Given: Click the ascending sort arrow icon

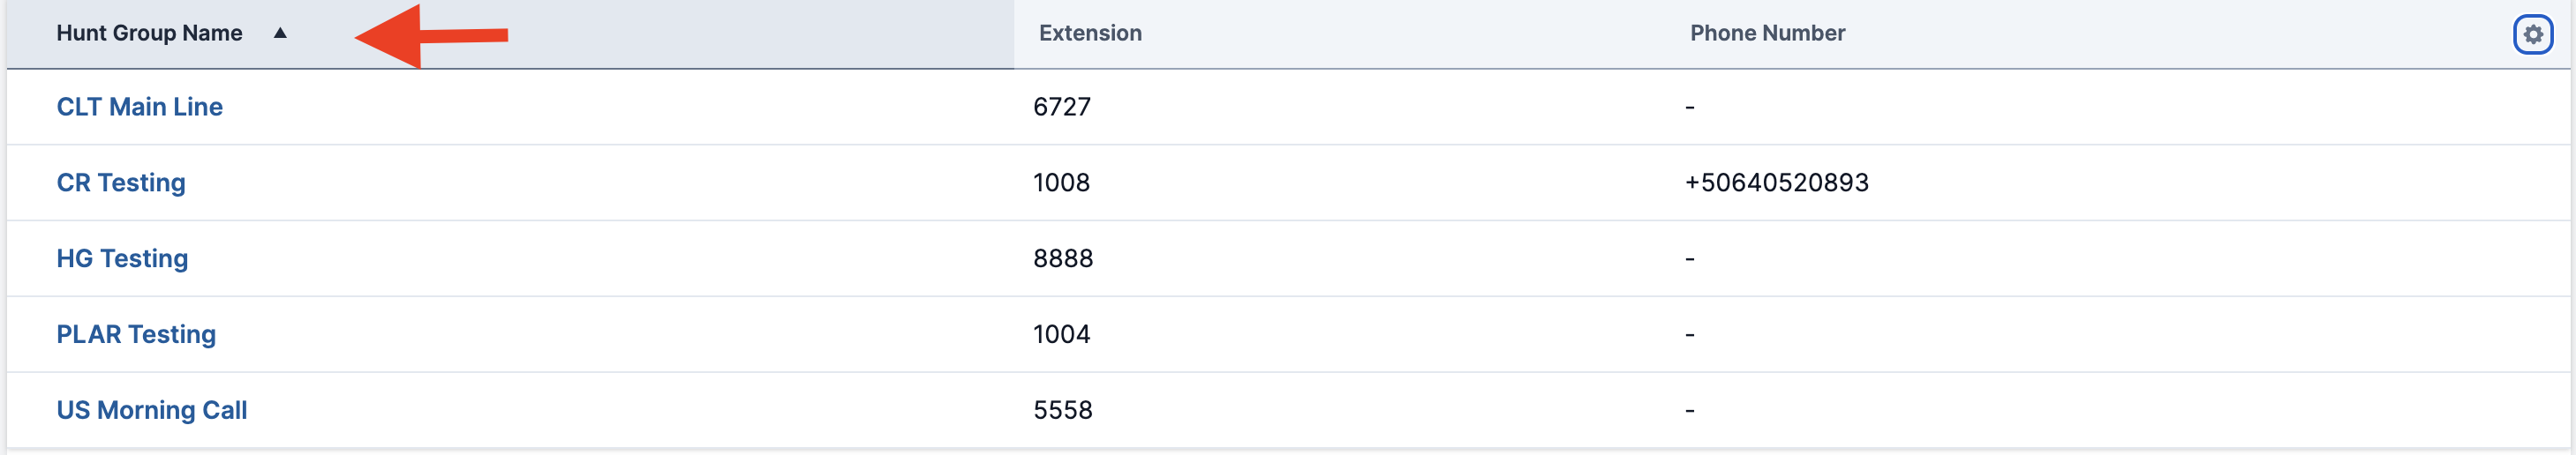Looking at the screenshot, I should 280,33.
